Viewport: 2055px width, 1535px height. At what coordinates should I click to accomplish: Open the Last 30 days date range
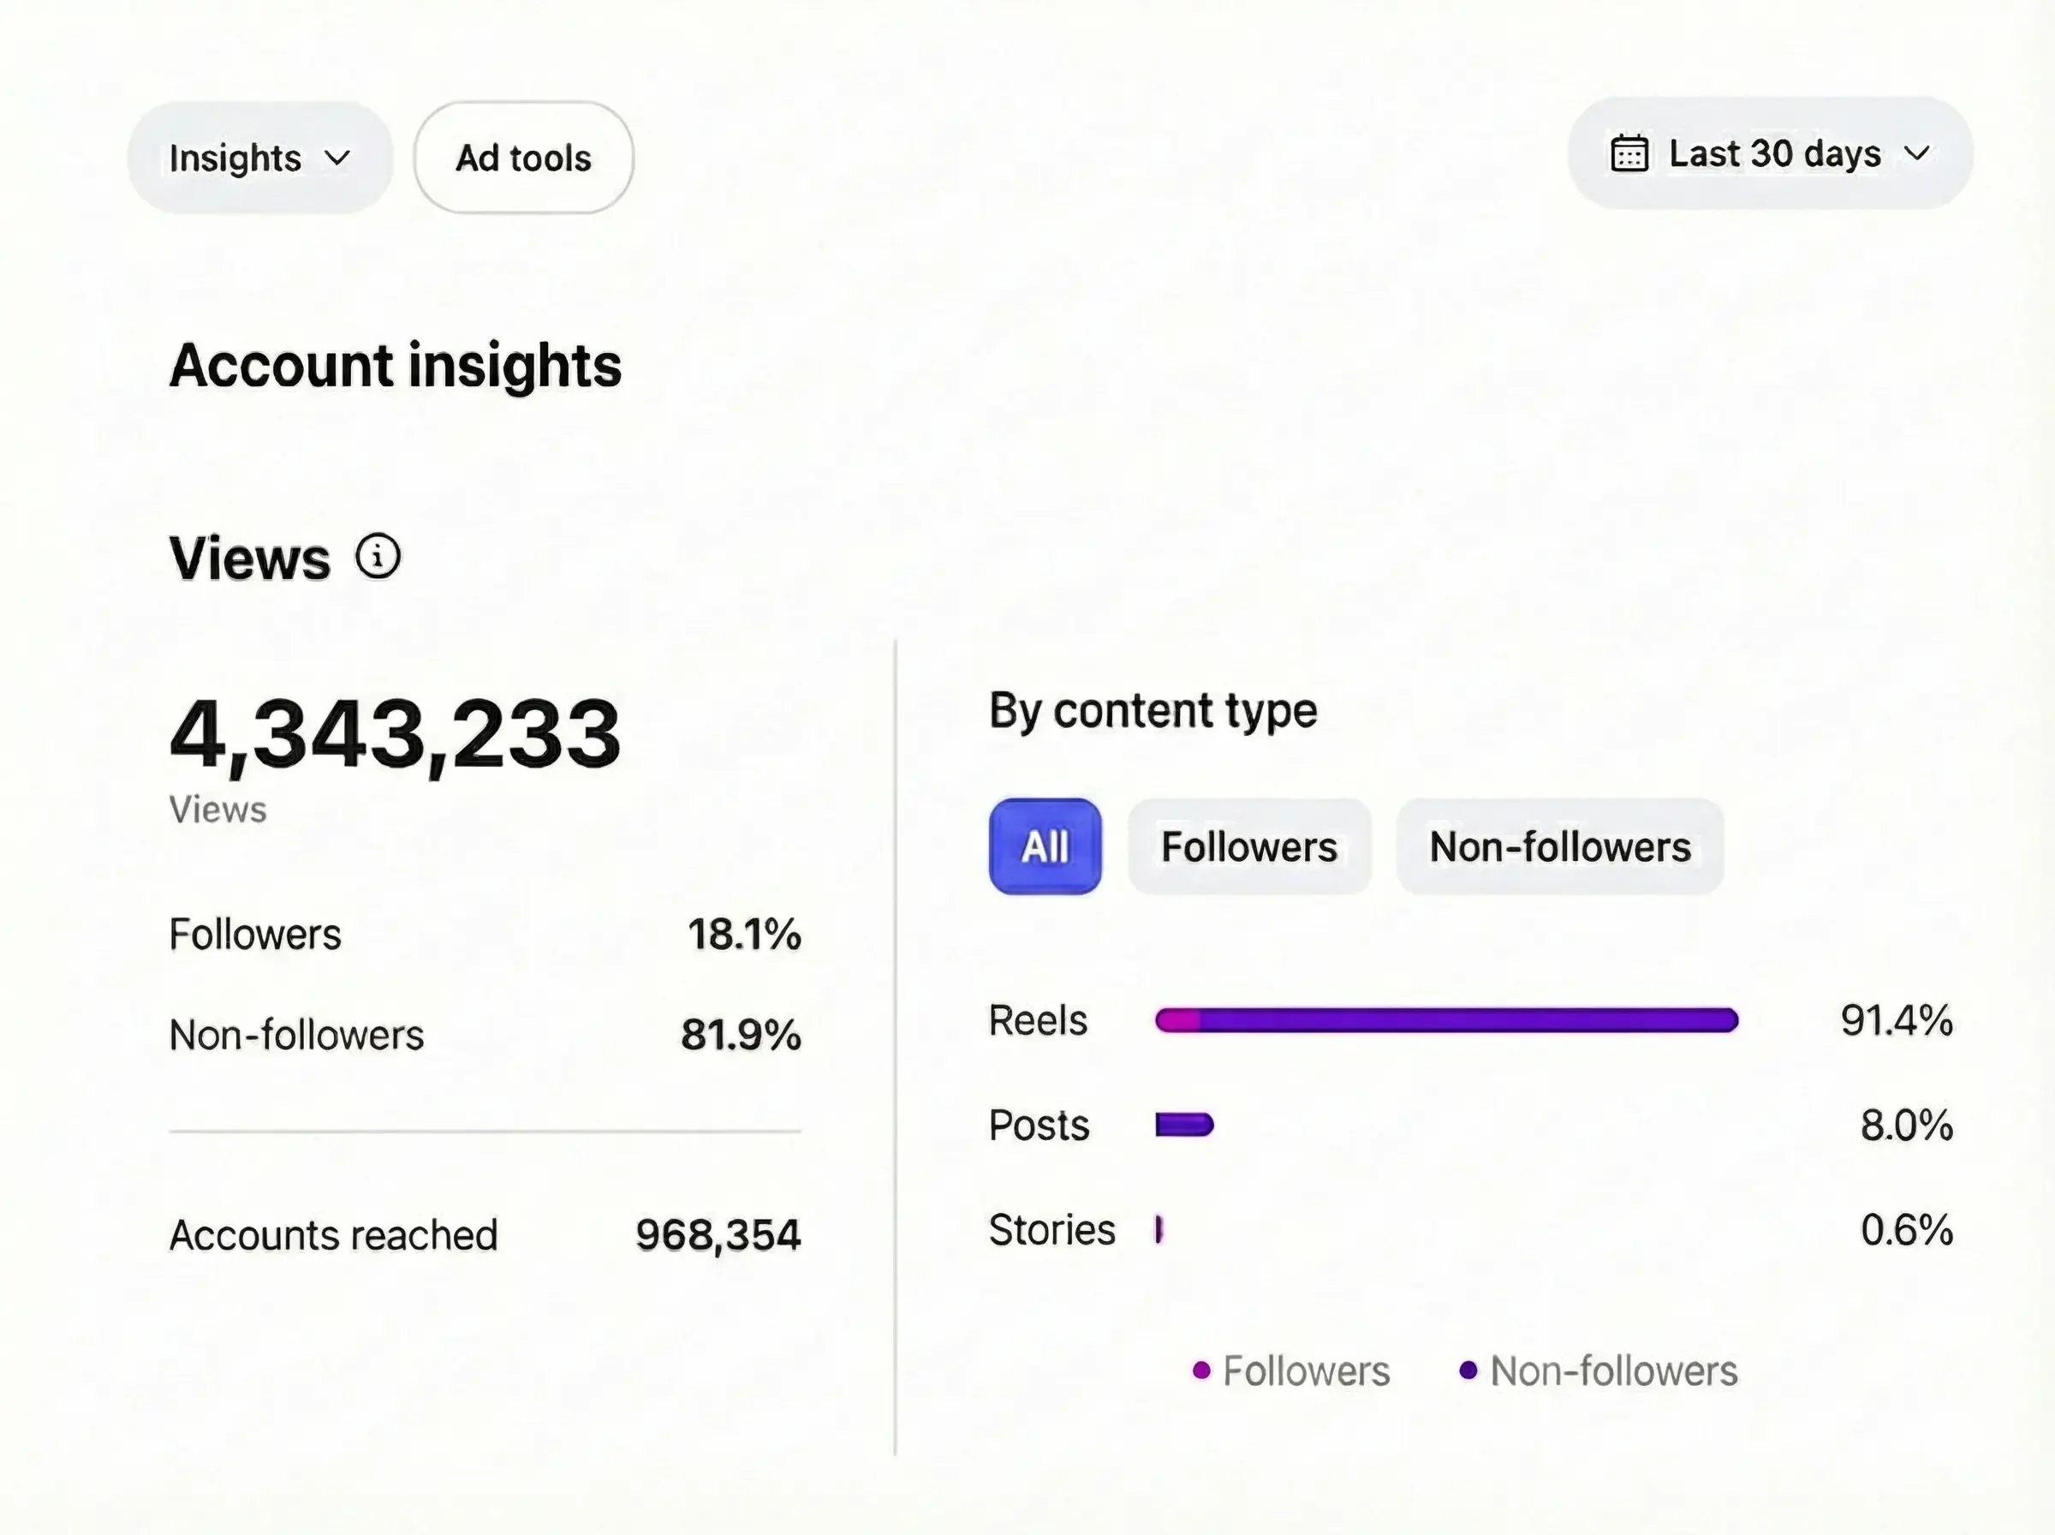pos(1773,154)
